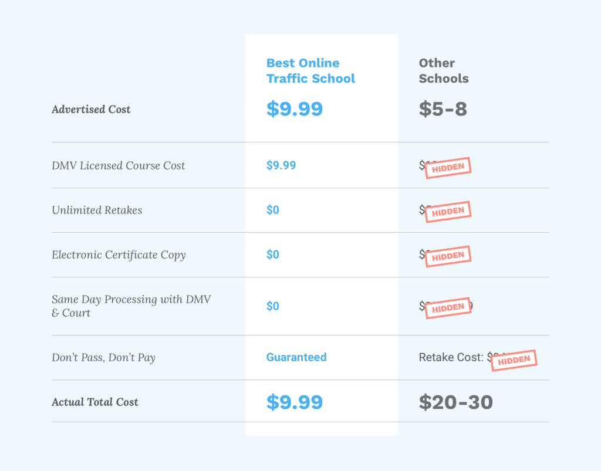Click the $5-8 advertised cost for other schools

point(443,109)
